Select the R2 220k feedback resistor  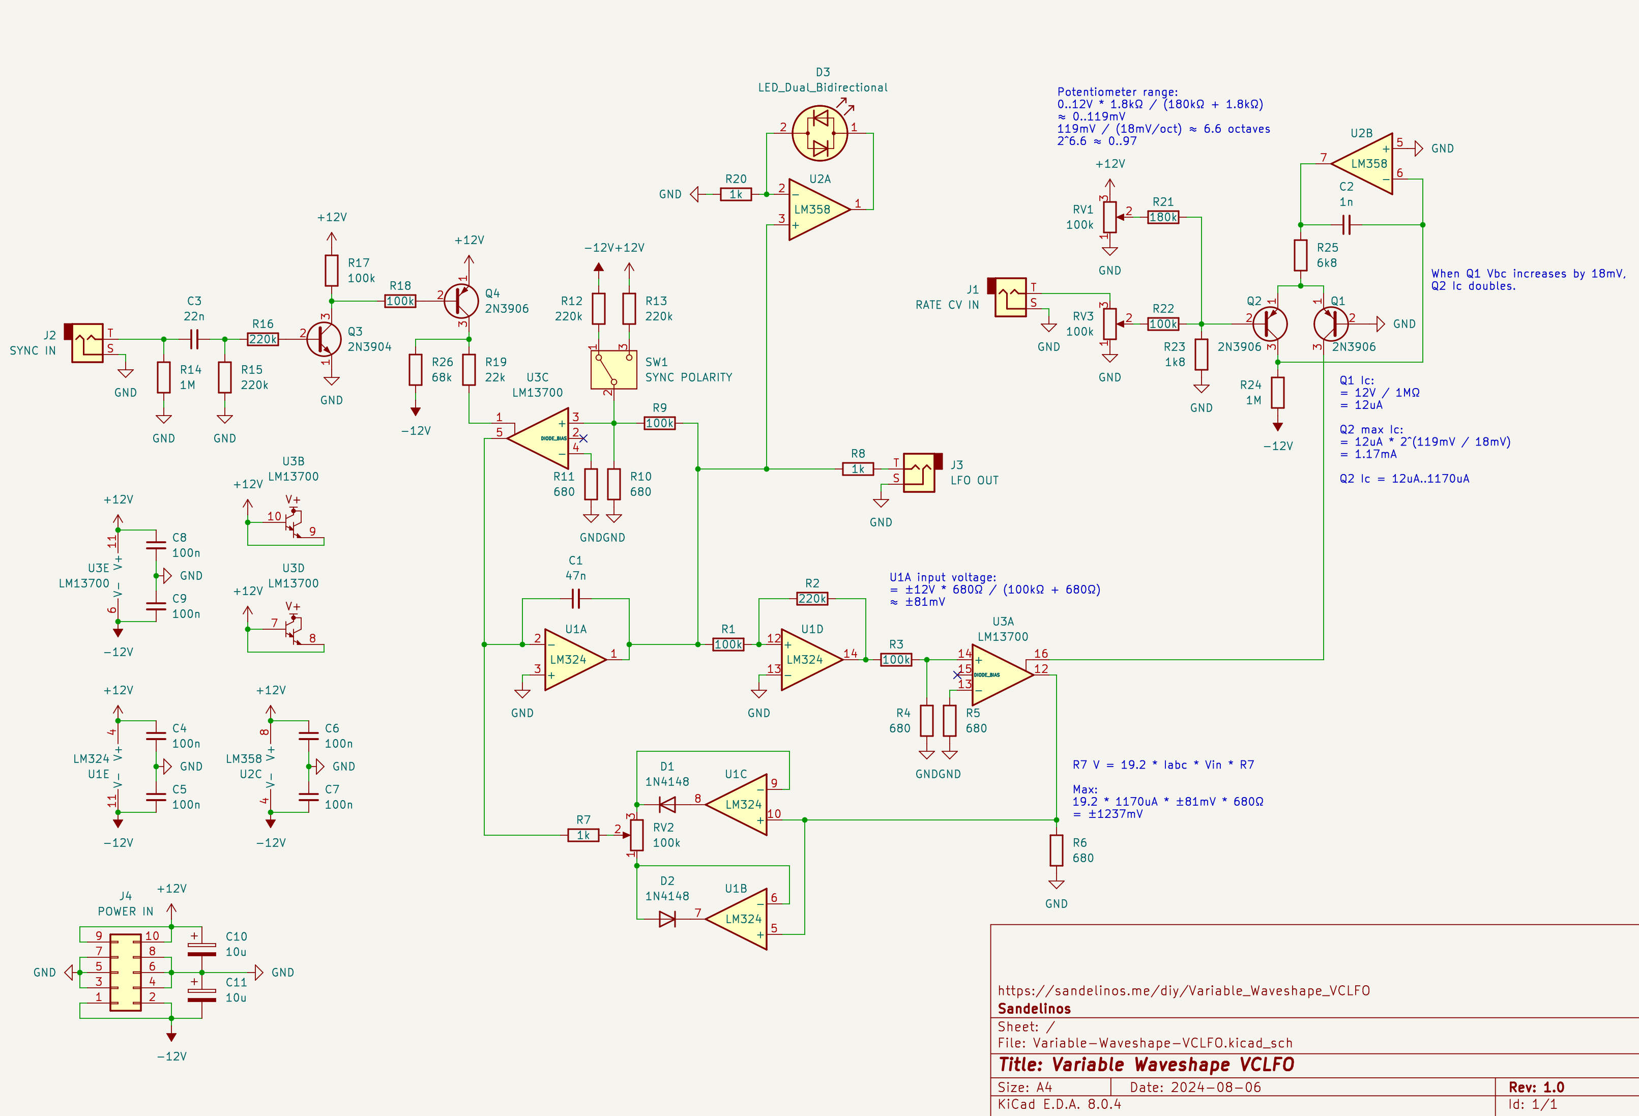tap(812, 599)
